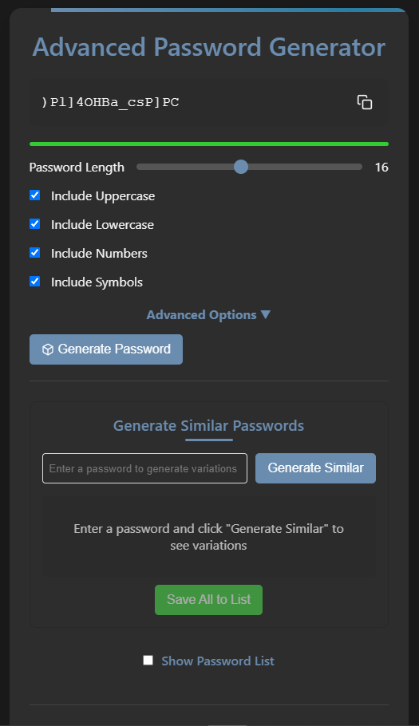Image resolution: width=419 pixels, height=726 pixels.
Task: Focus the password variations input field
Action: tap(144, 468)
